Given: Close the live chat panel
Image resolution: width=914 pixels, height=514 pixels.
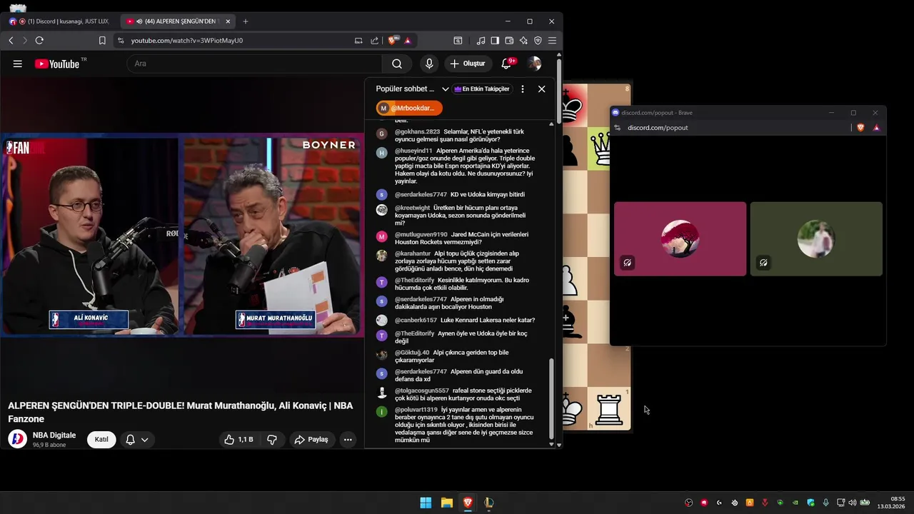Looking at the screenshot, I should click(541, 89).
